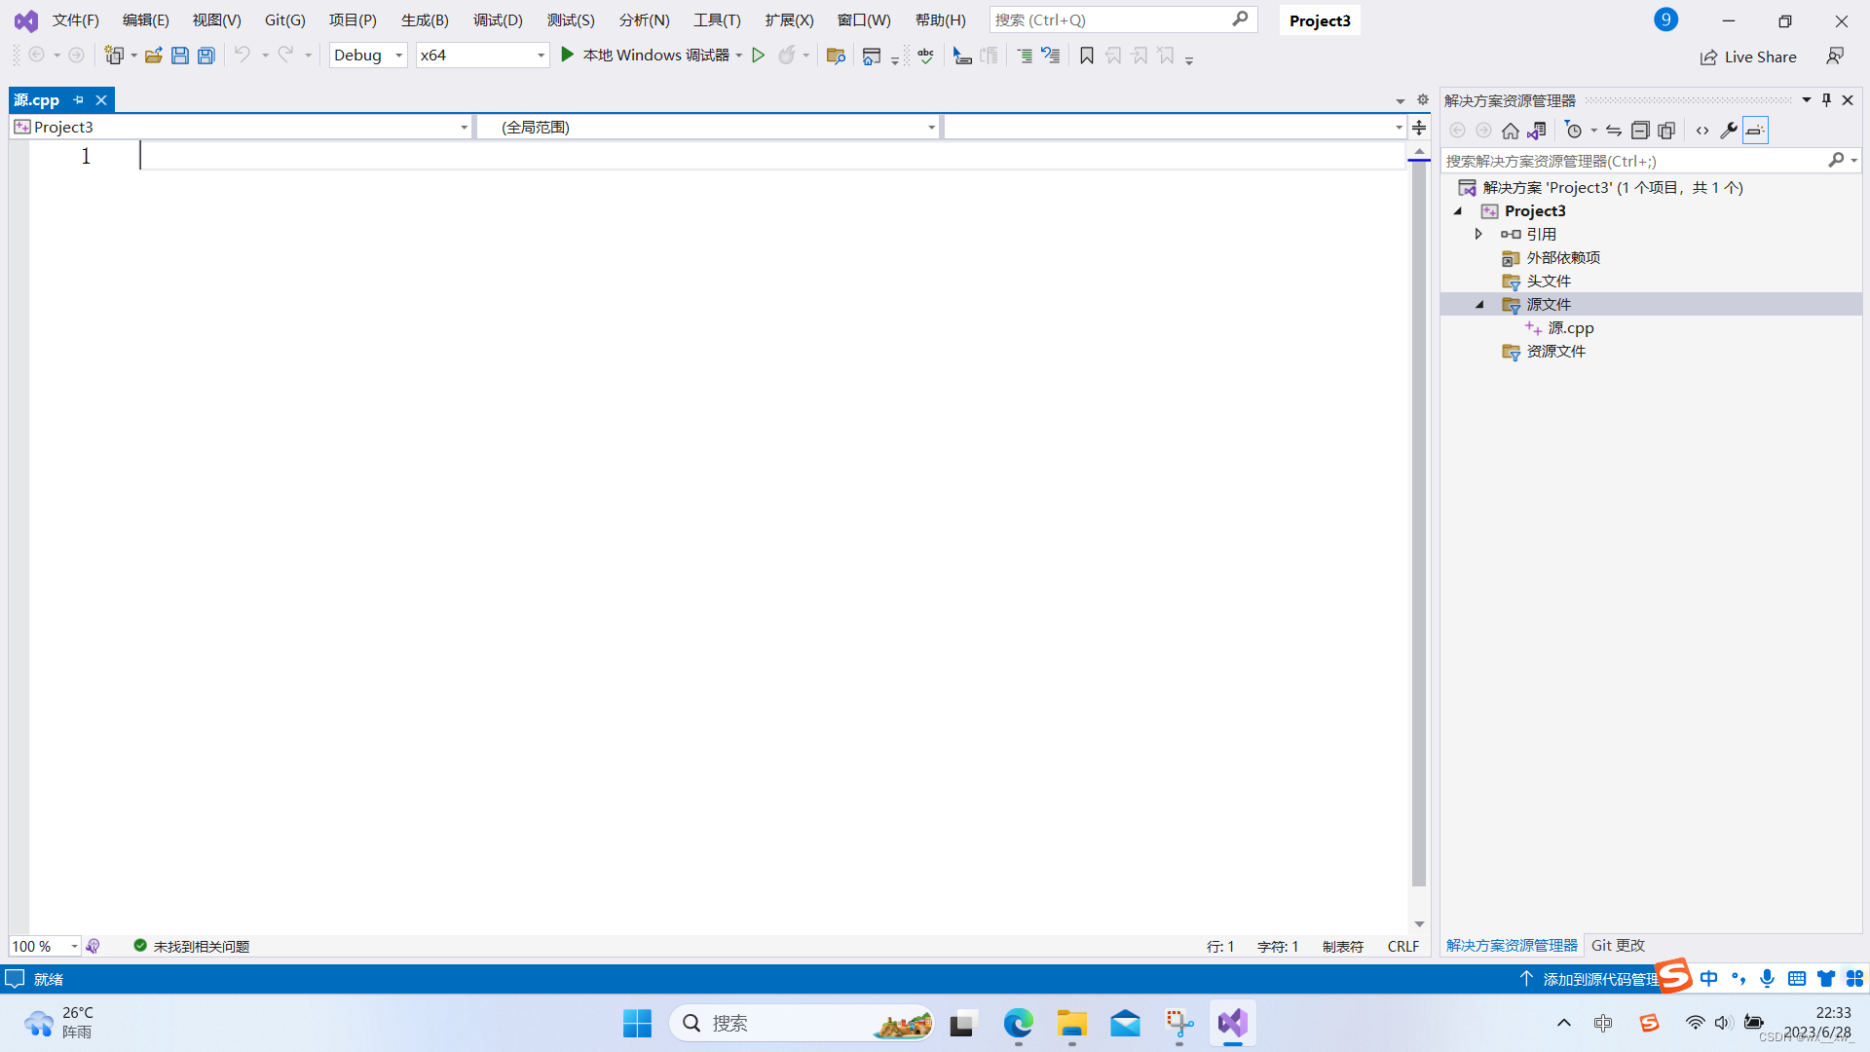The image size is (1870, 1052).
Task: Expand the 引用 references tree node
Action: point(1478,234)
